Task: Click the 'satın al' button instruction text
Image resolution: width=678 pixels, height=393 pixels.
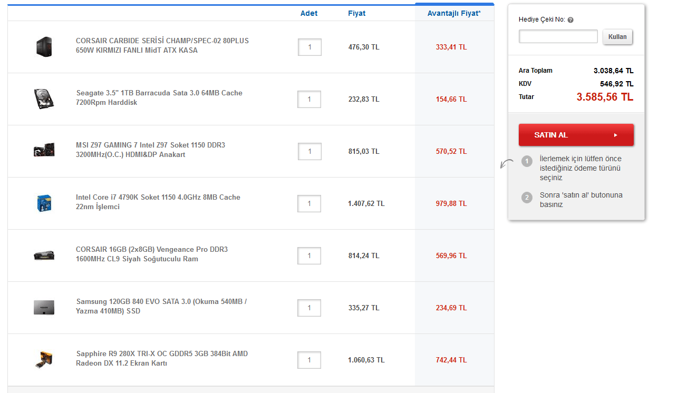Action: [581, 199]
